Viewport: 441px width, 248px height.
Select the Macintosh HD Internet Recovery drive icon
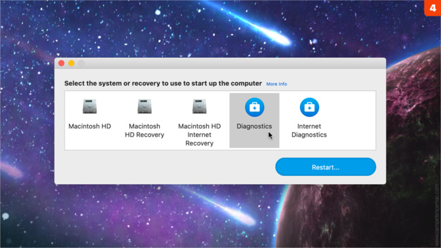[199, 107]
